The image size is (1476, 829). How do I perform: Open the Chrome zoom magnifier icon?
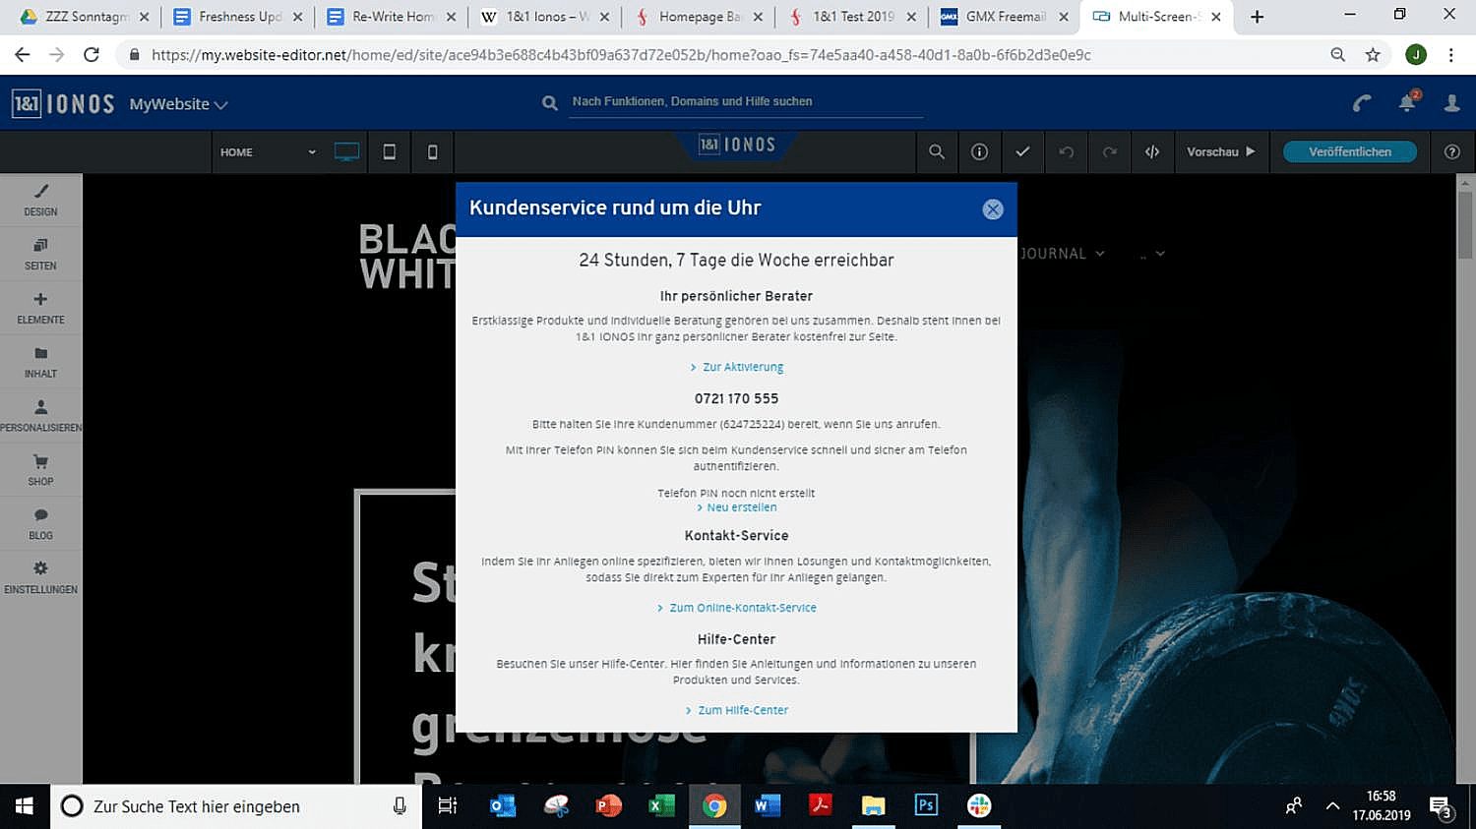(1338, 55)
